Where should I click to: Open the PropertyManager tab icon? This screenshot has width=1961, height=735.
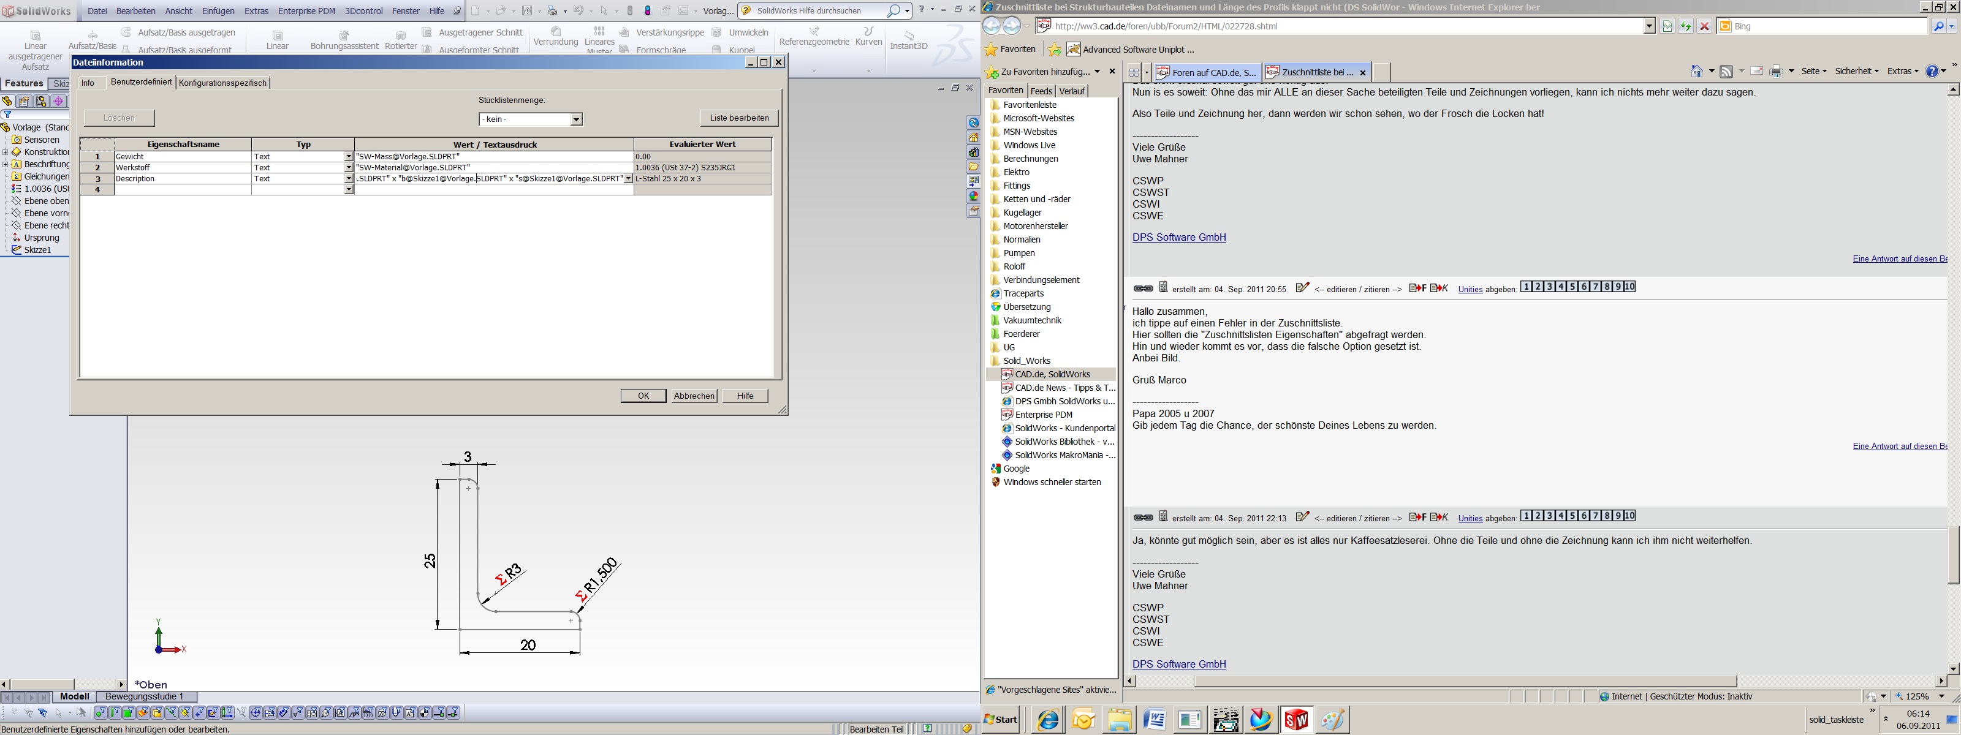point(25,101)
